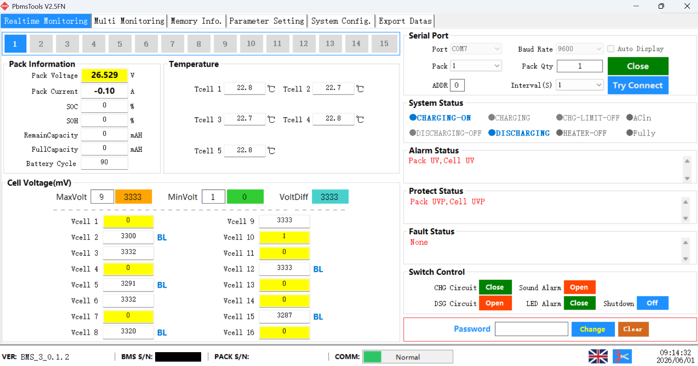This screenshot has height=366, width=698.
Task: Click the ACin status indicator
Action: click(638, 118)
